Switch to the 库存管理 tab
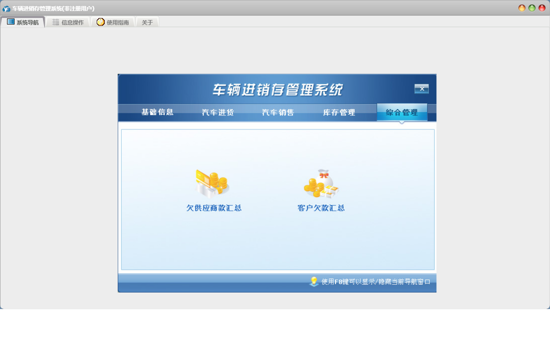 [339, 112]
